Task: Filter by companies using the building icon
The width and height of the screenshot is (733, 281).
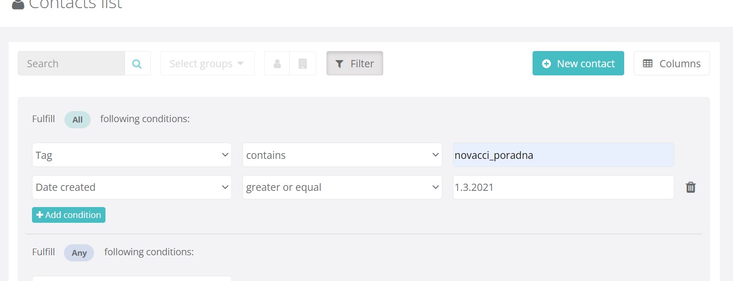Action: pyautogui.click(x=303, y=63)
